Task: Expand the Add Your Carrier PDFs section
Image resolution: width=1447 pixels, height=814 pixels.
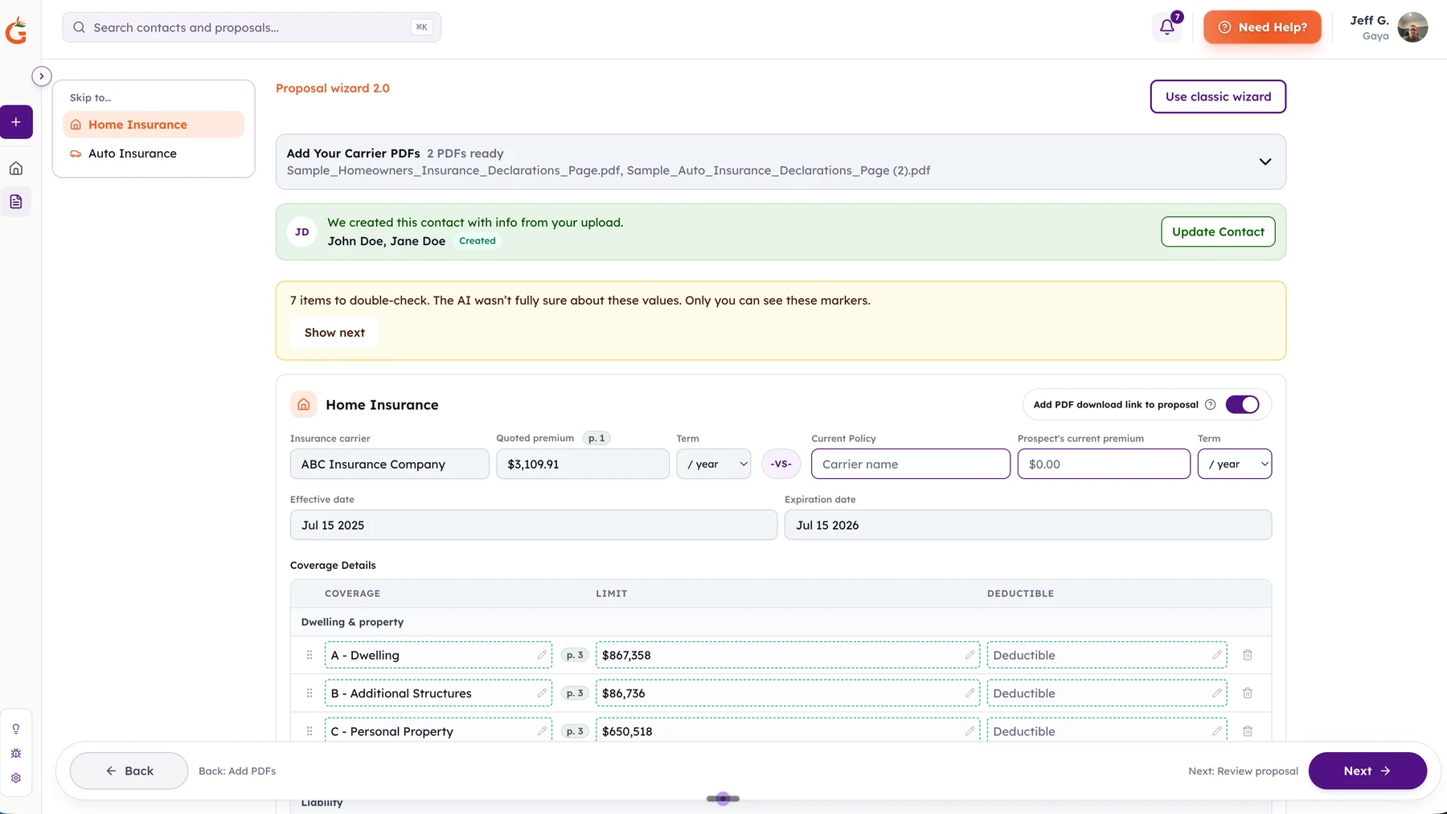Action: click(1265, 162)
